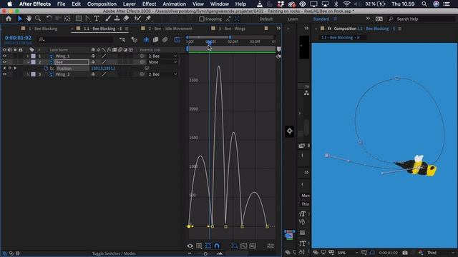Click the current time 0:00:01:02 field
The width and height of the screenshot is (458, 257).
(18, 38)
